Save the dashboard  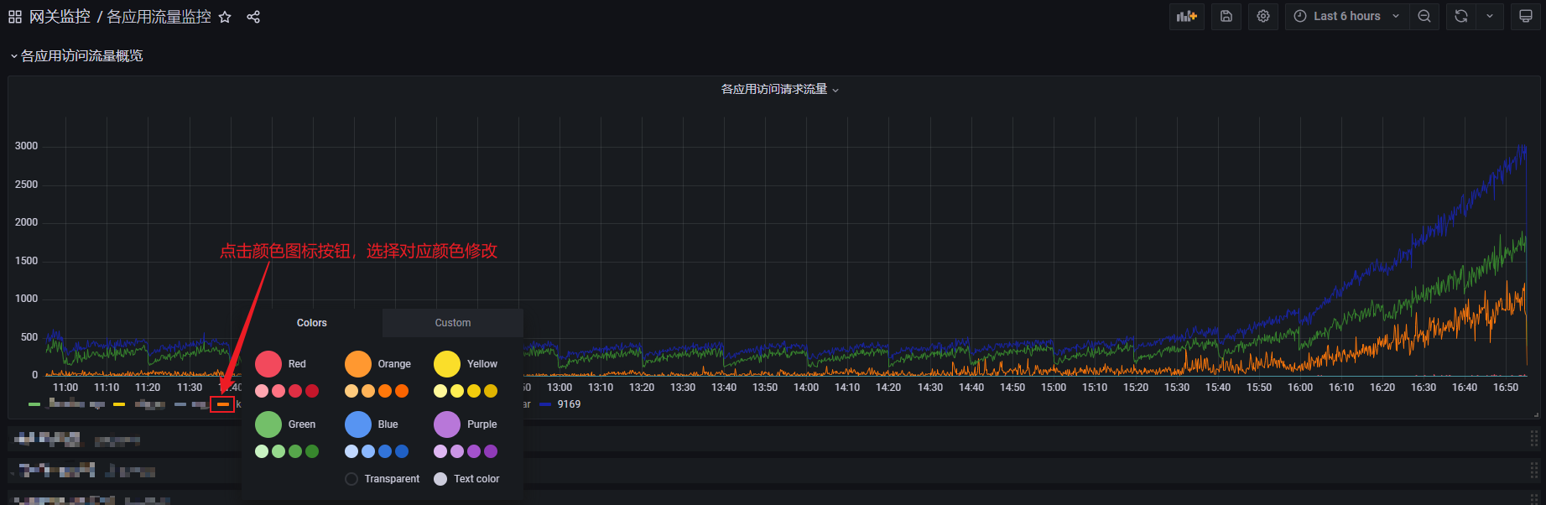tap(1226, 16)
